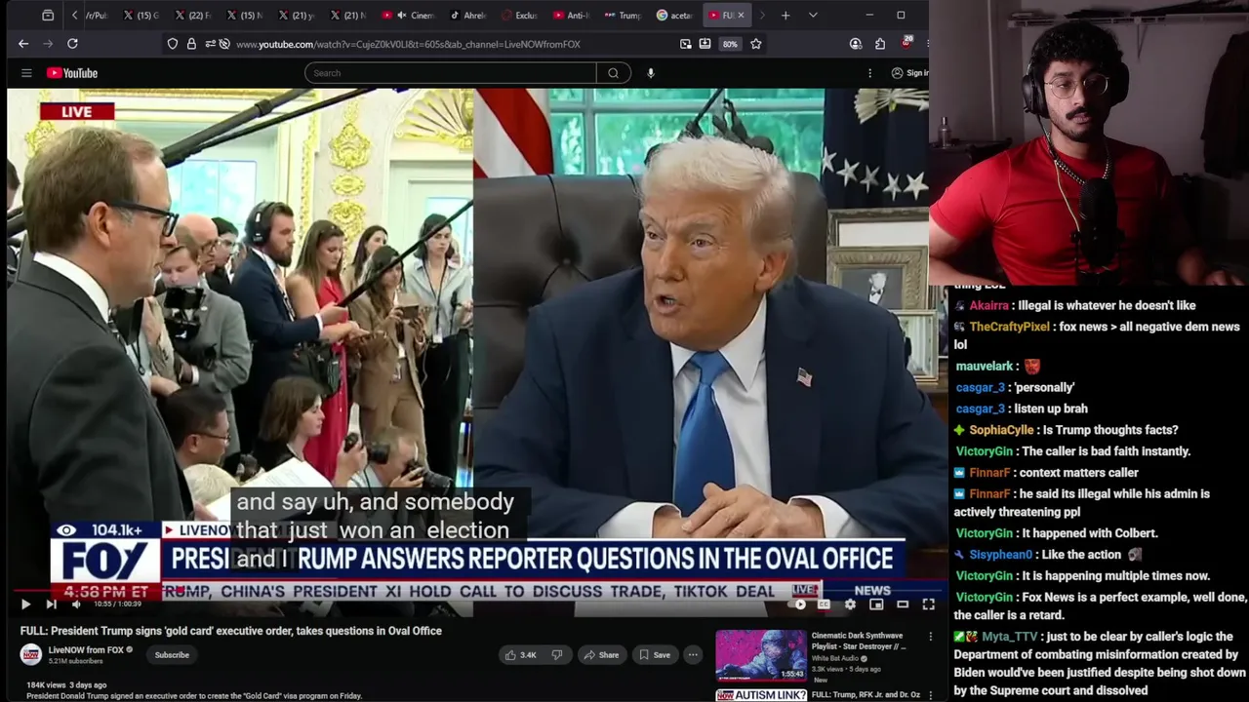Toggle closed captions CC button
This screenshot has width=1249, height=702.
coord(825,604)
